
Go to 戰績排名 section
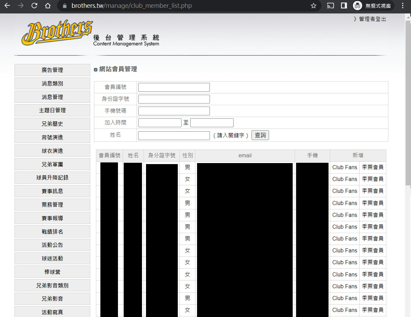click(x=52, y=232)
